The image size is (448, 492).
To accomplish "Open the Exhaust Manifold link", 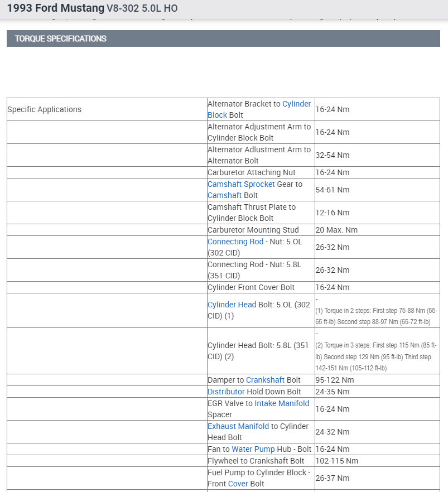I will pyautogui.click(x=238, y=426).
